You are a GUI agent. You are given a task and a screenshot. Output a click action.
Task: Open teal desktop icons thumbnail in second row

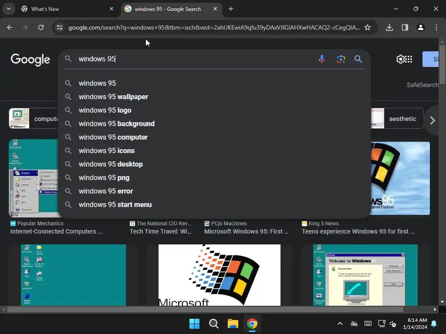[73, 275]
